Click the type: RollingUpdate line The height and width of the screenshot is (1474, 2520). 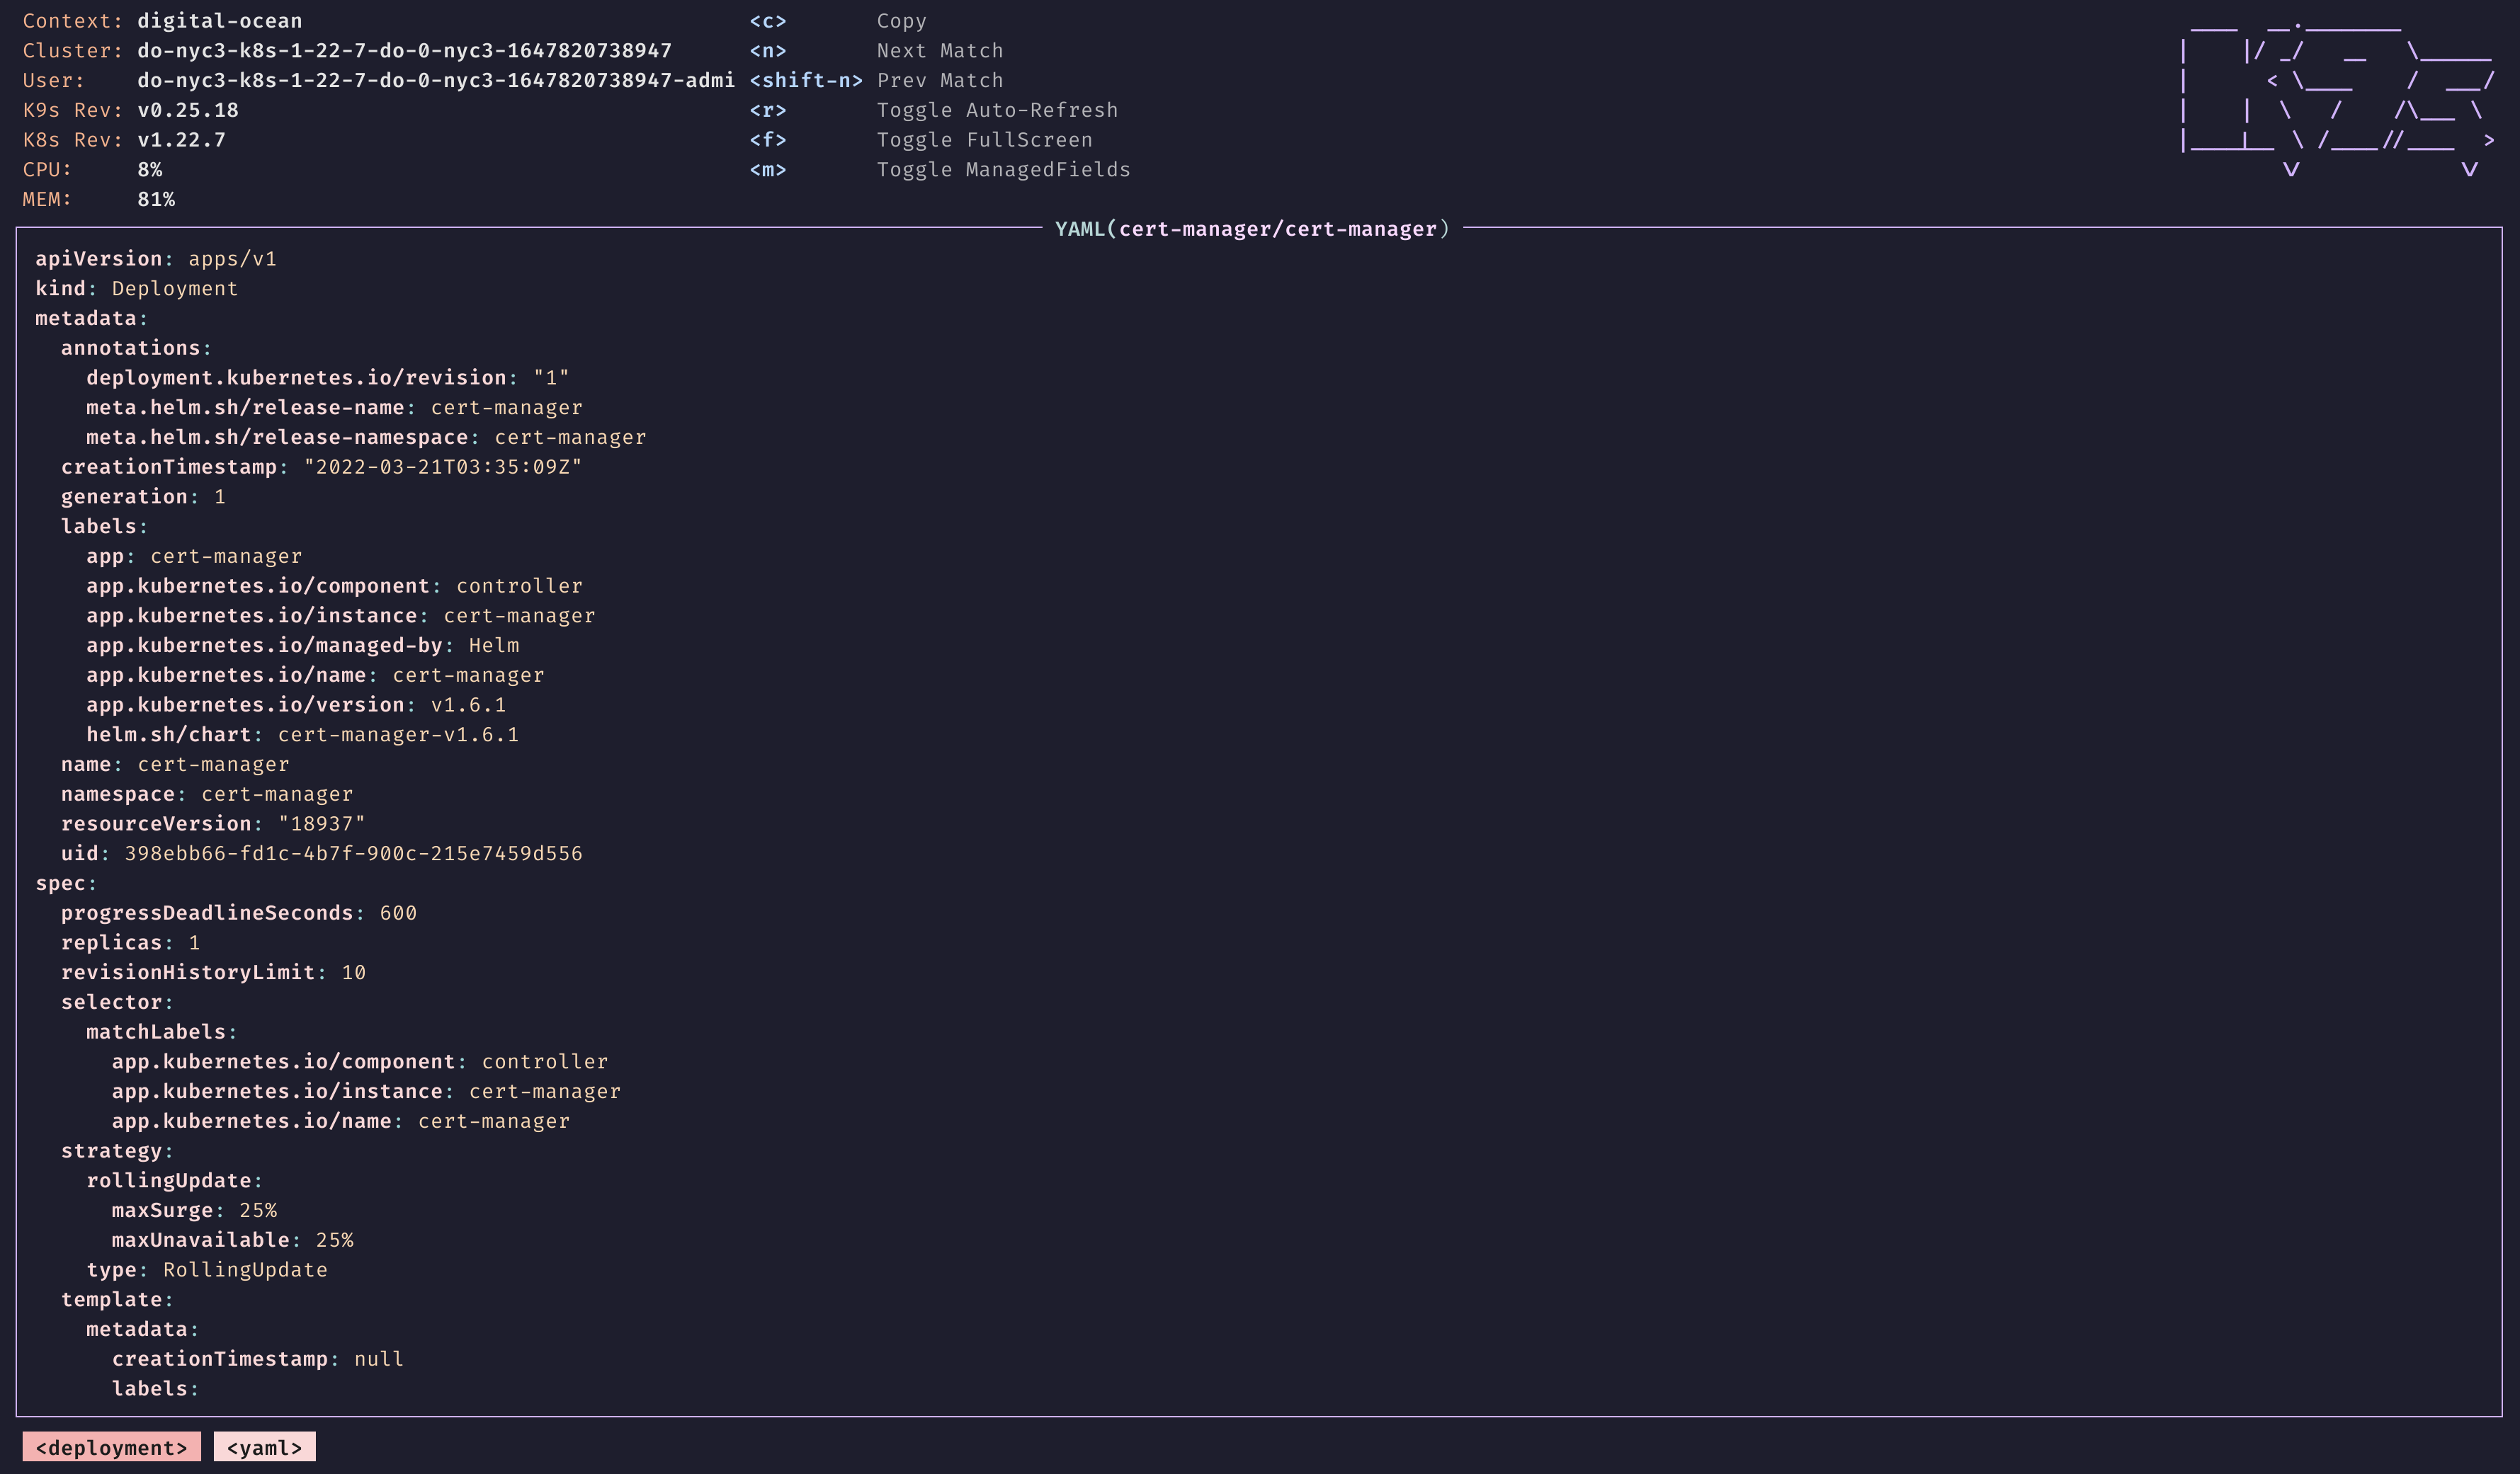click(207, 1270)
